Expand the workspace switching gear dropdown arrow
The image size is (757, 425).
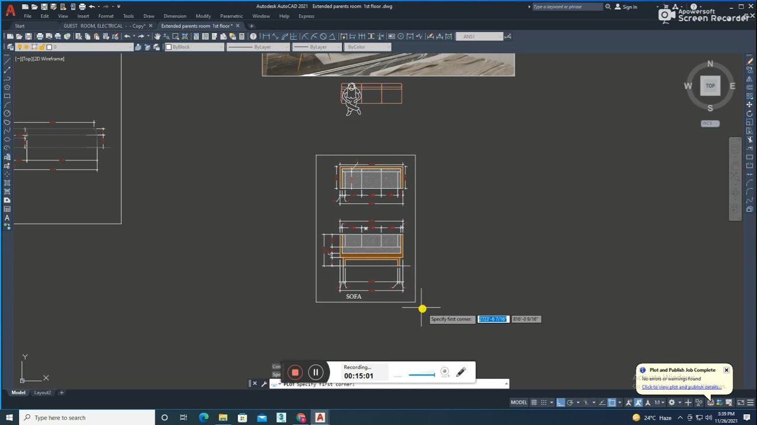coord(680,403)
